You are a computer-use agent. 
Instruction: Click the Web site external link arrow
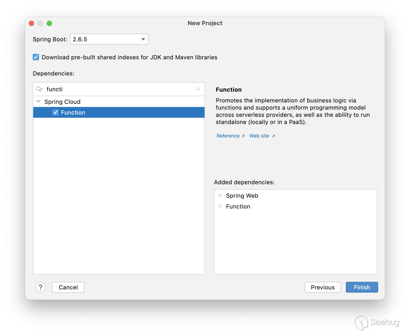[x=273, y=136]
